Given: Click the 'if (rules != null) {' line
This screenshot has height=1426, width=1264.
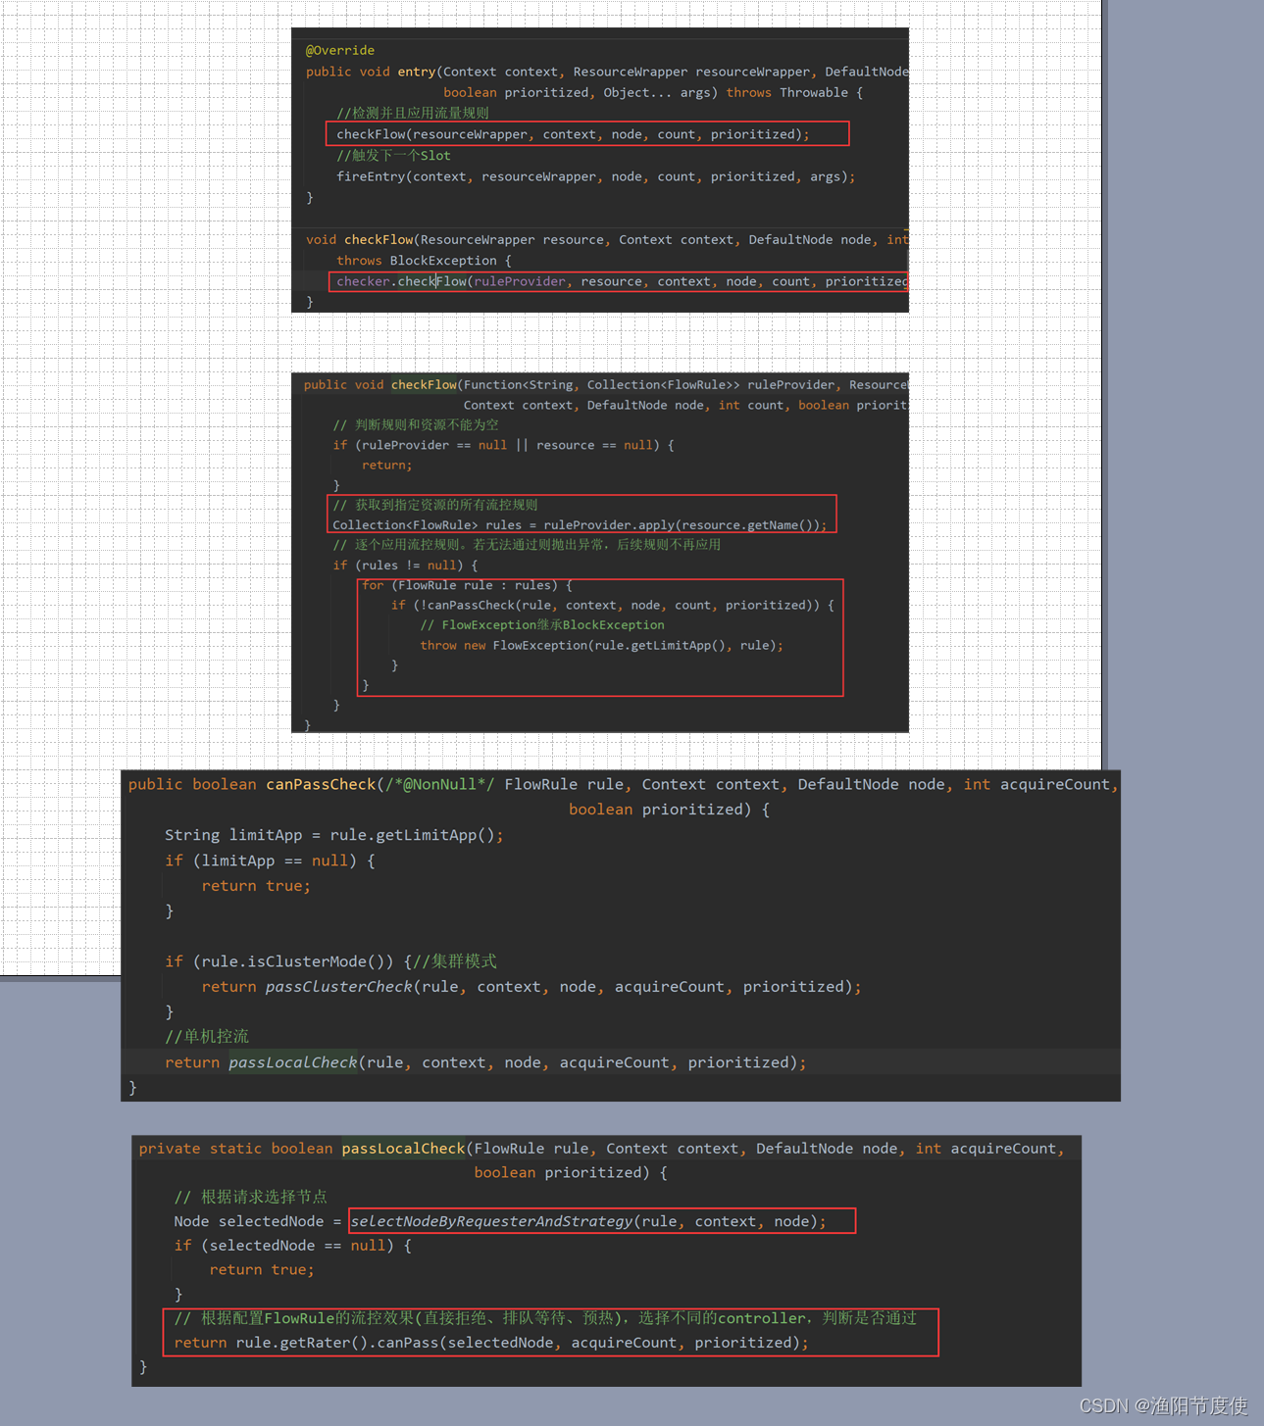Looking at the screenshot, I should [x=405, y=565].
